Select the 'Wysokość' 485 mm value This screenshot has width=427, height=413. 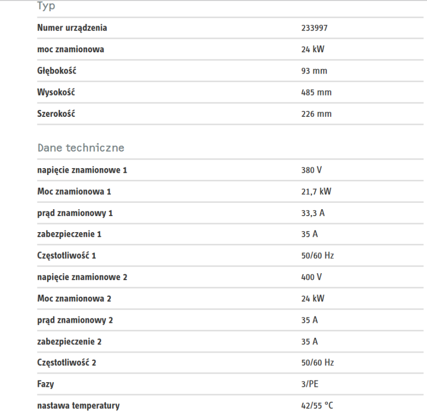click(316, 92)
